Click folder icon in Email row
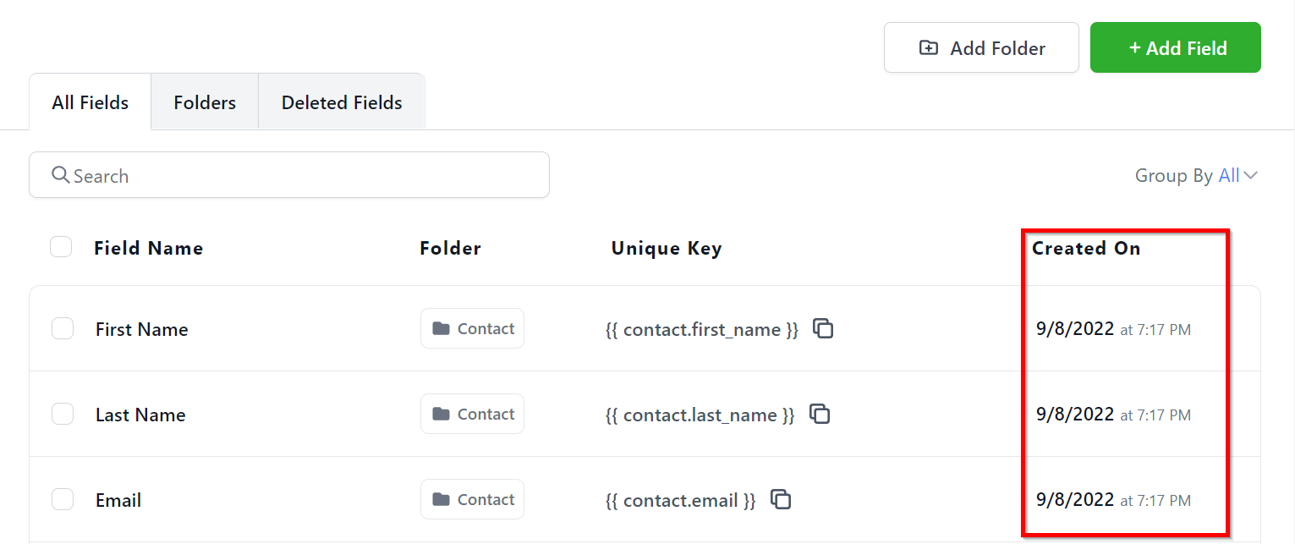 point(441,499)
